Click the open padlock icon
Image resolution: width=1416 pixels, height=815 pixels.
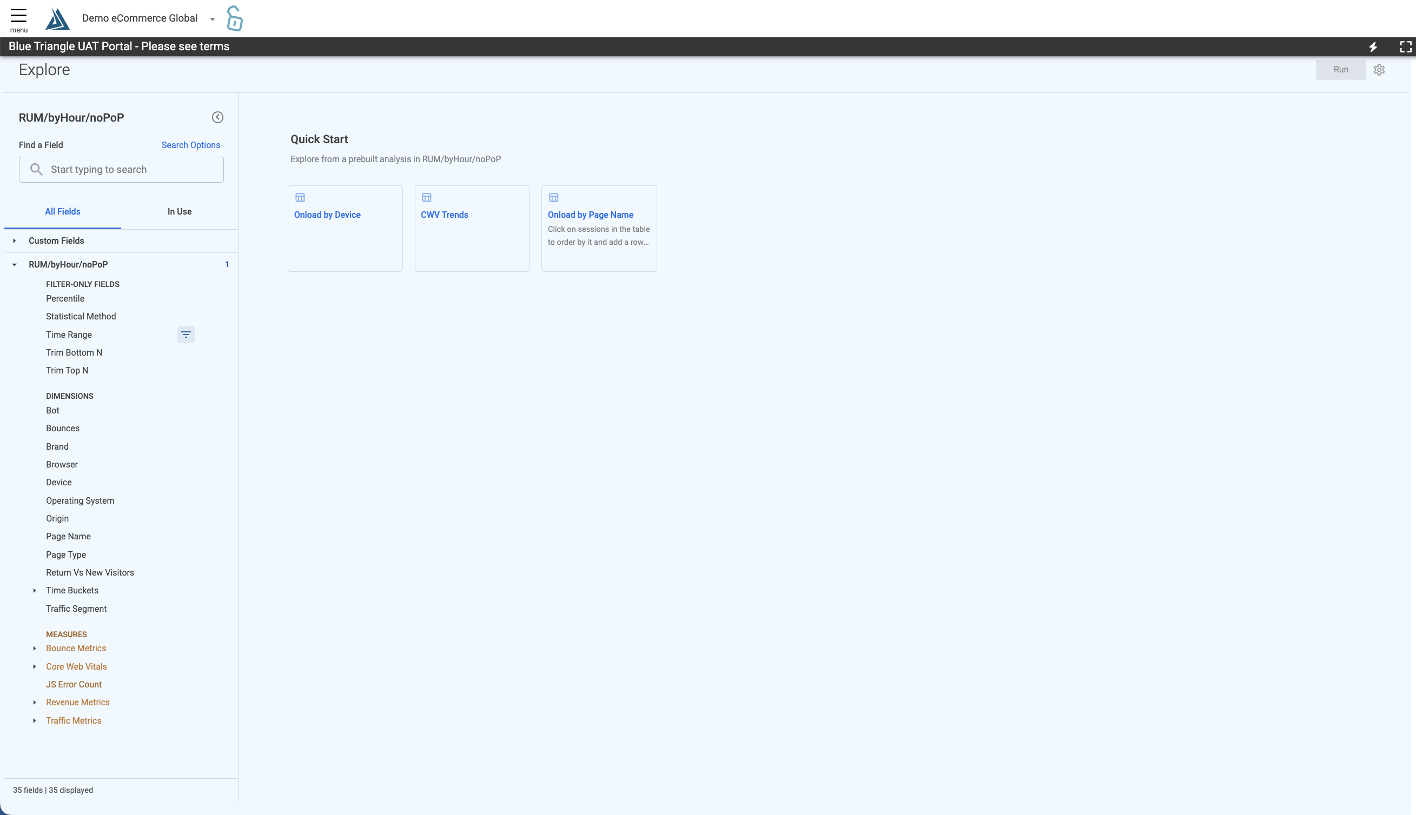235,18
